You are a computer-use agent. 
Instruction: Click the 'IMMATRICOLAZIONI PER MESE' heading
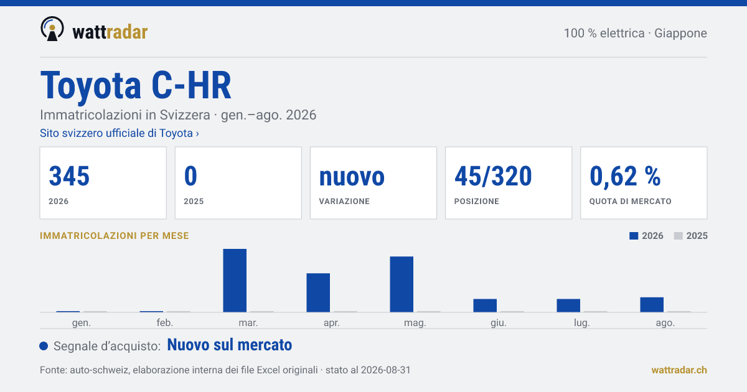coord(115,236)
